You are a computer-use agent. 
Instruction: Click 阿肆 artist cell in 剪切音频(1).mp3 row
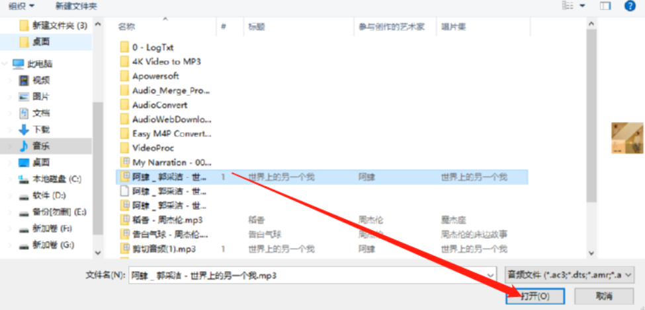(367, 249)
